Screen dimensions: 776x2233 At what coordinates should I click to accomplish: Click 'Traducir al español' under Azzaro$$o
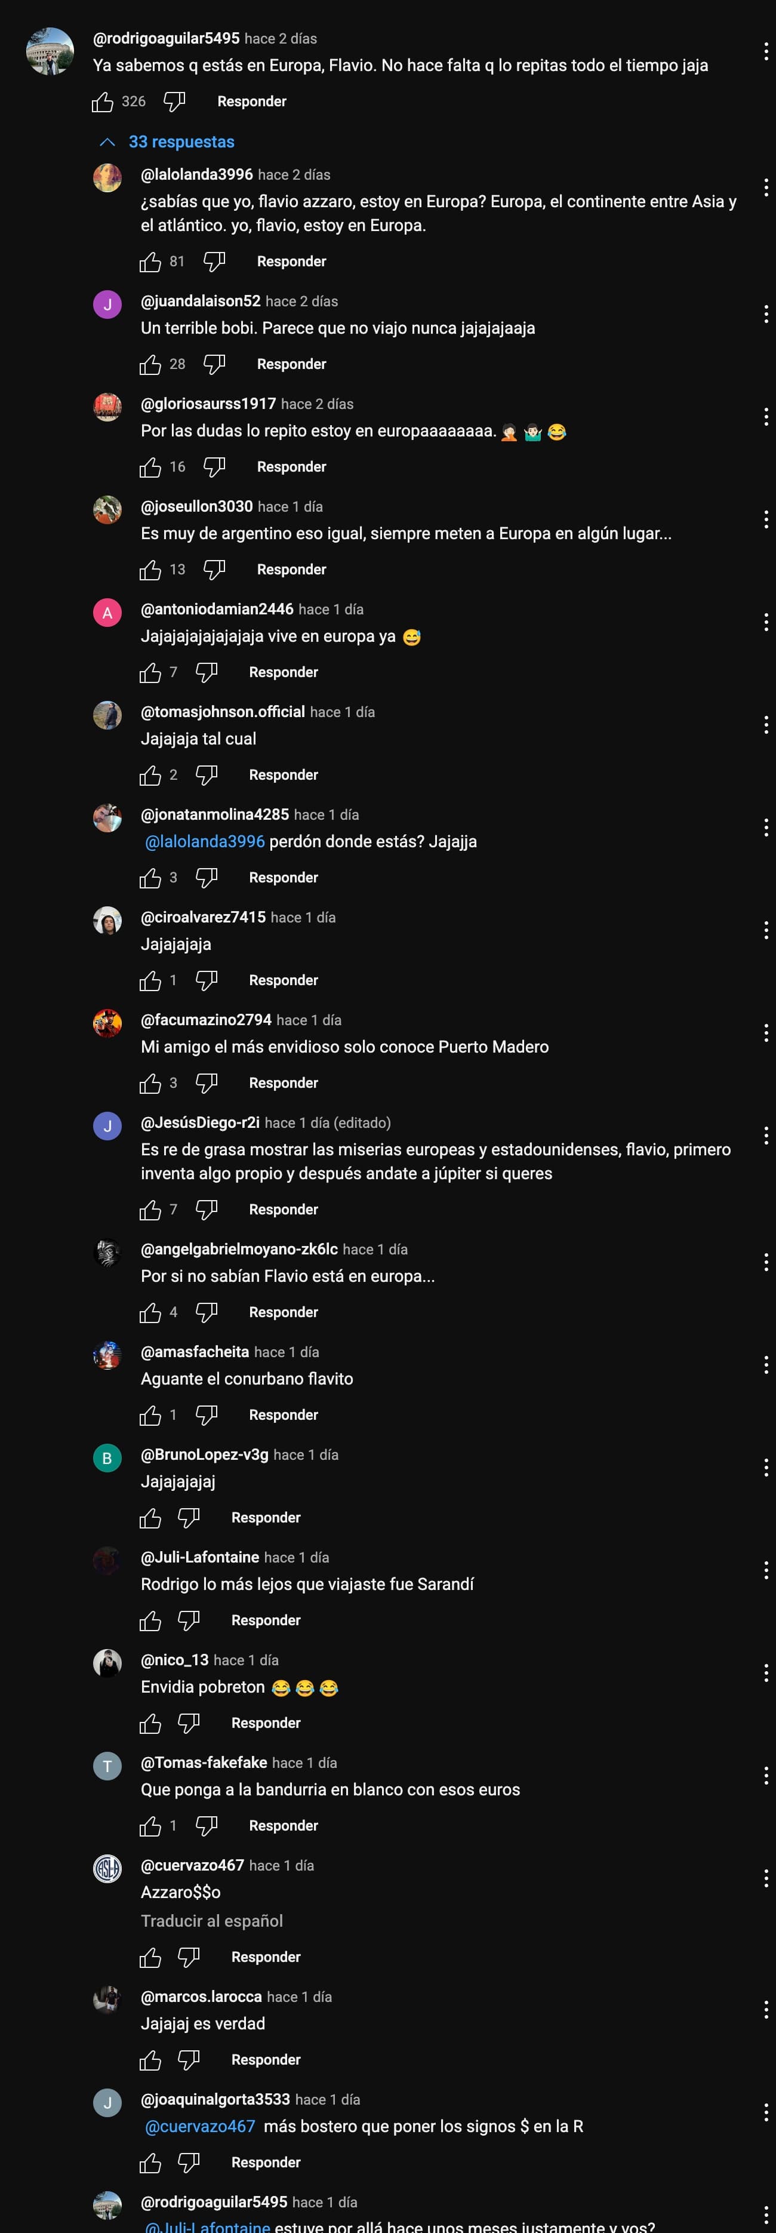pyautogui.click(x=211, y=1921)
